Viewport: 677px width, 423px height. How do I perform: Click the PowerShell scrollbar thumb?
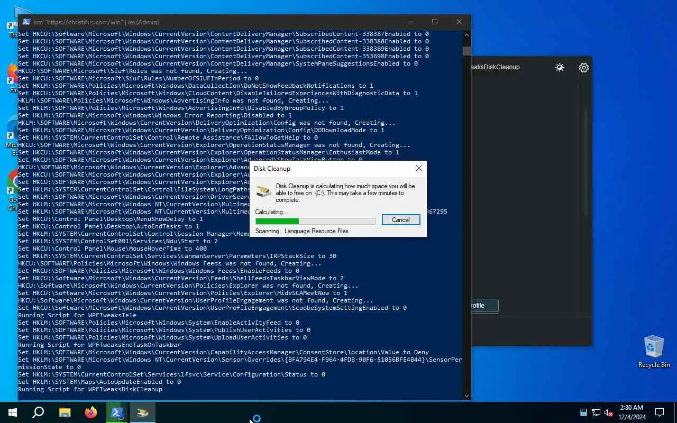466,51
